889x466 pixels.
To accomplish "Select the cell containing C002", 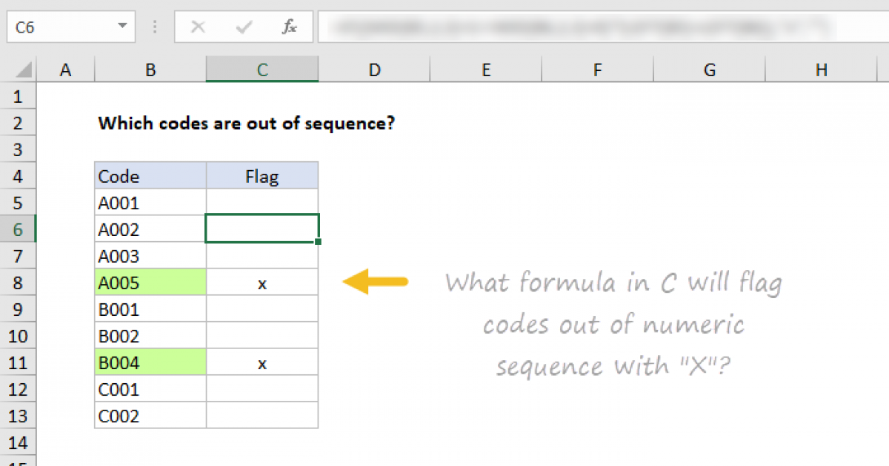I will (x=150, y=416).
